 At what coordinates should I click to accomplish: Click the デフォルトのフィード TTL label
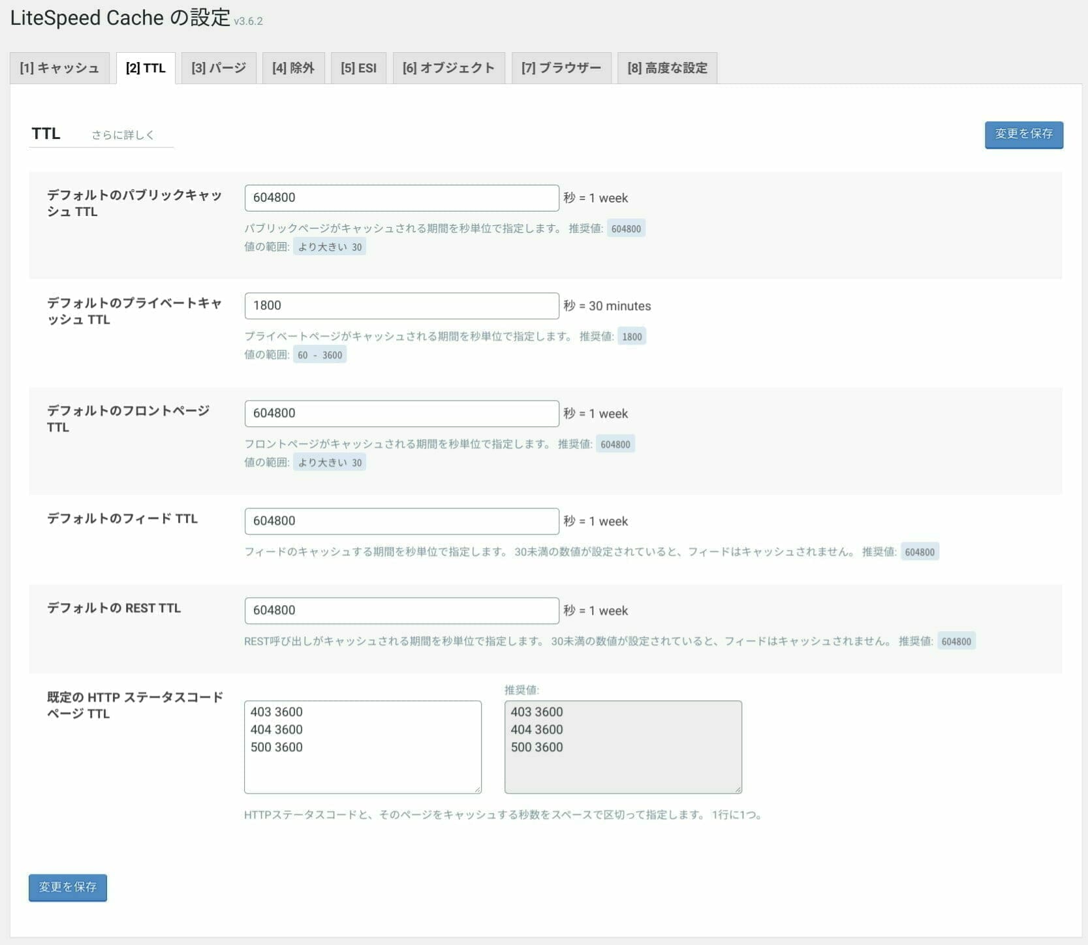tap(122, 519)
